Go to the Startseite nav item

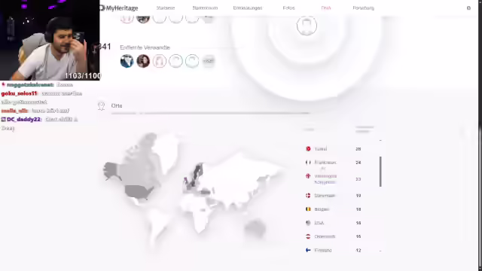pyautogui.click(x=166, y=8)
